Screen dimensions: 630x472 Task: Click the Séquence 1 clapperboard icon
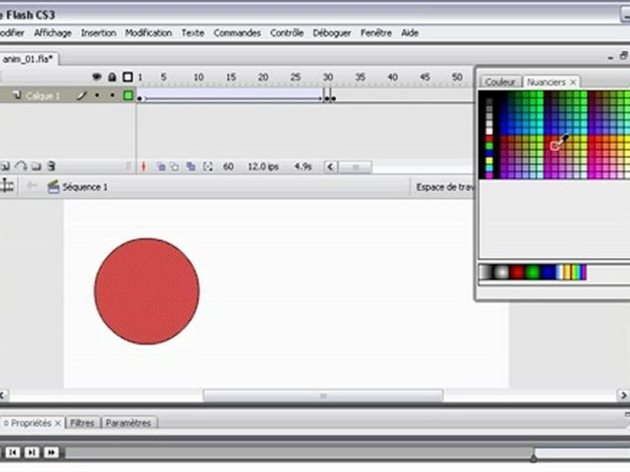pyautogui.click(x=53, y=187)
